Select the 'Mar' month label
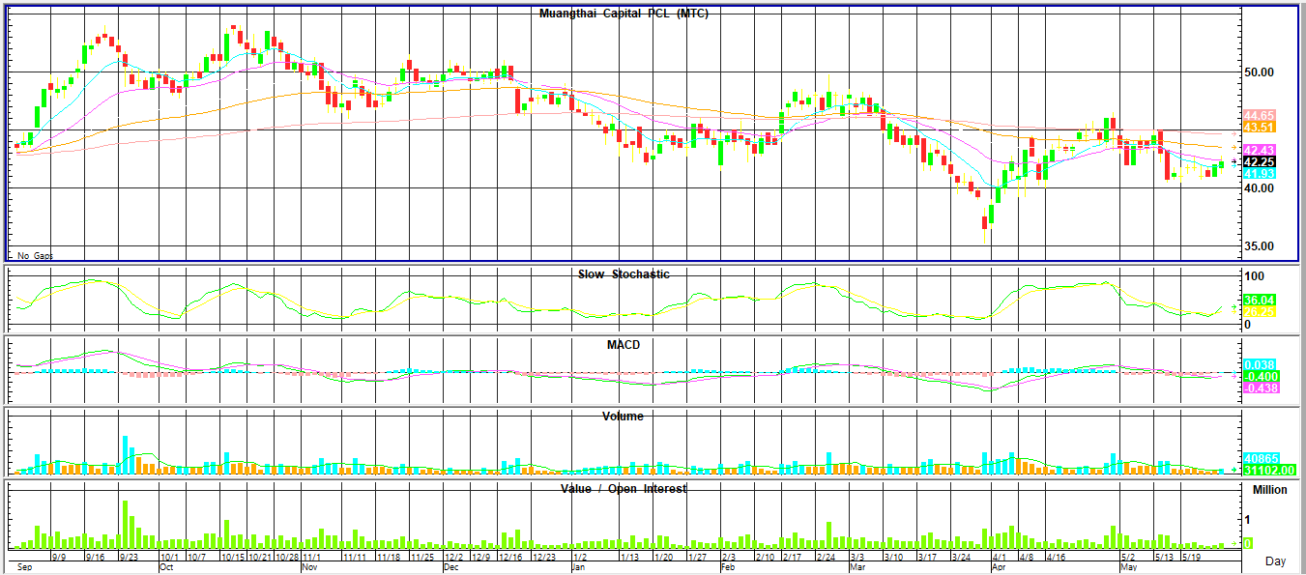This screenshot has width=1306, height=575. pos(857,568)
